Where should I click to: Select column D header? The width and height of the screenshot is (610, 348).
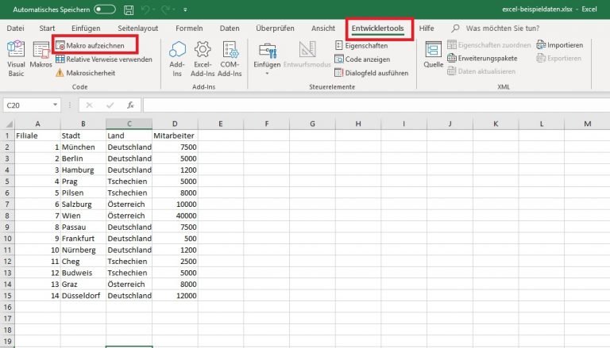point(175,124)
